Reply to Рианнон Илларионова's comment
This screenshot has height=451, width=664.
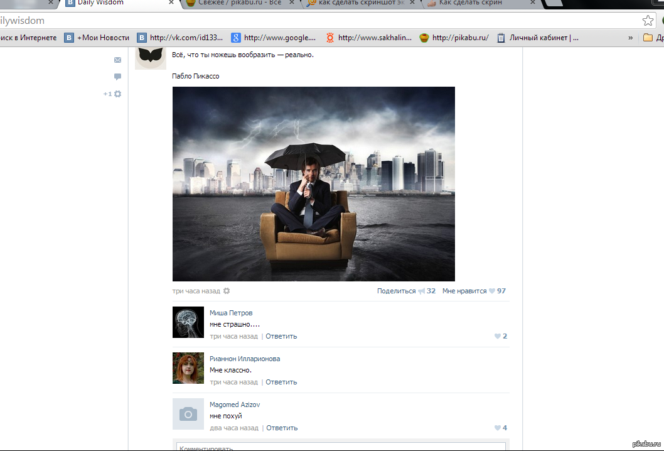click(x=281, y=382)
